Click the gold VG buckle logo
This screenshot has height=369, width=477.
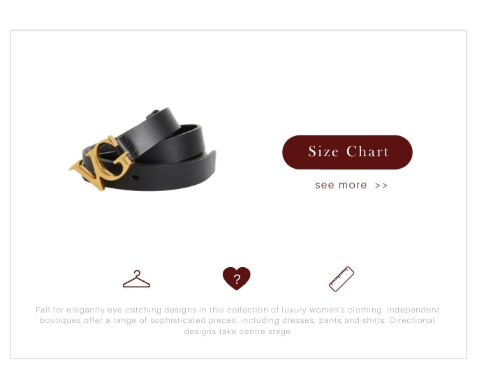click(x=102, y=163)
